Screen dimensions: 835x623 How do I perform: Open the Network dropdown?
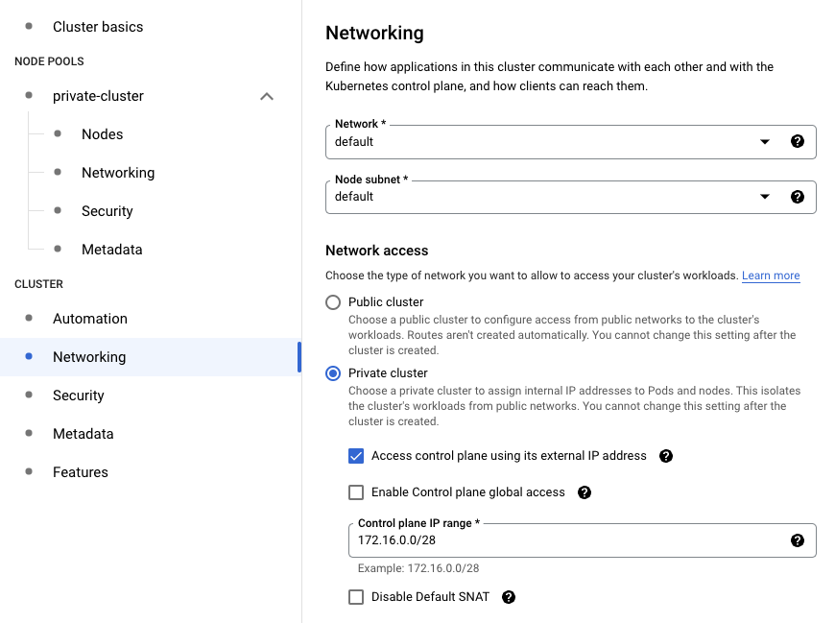click(x=570, y=142)
